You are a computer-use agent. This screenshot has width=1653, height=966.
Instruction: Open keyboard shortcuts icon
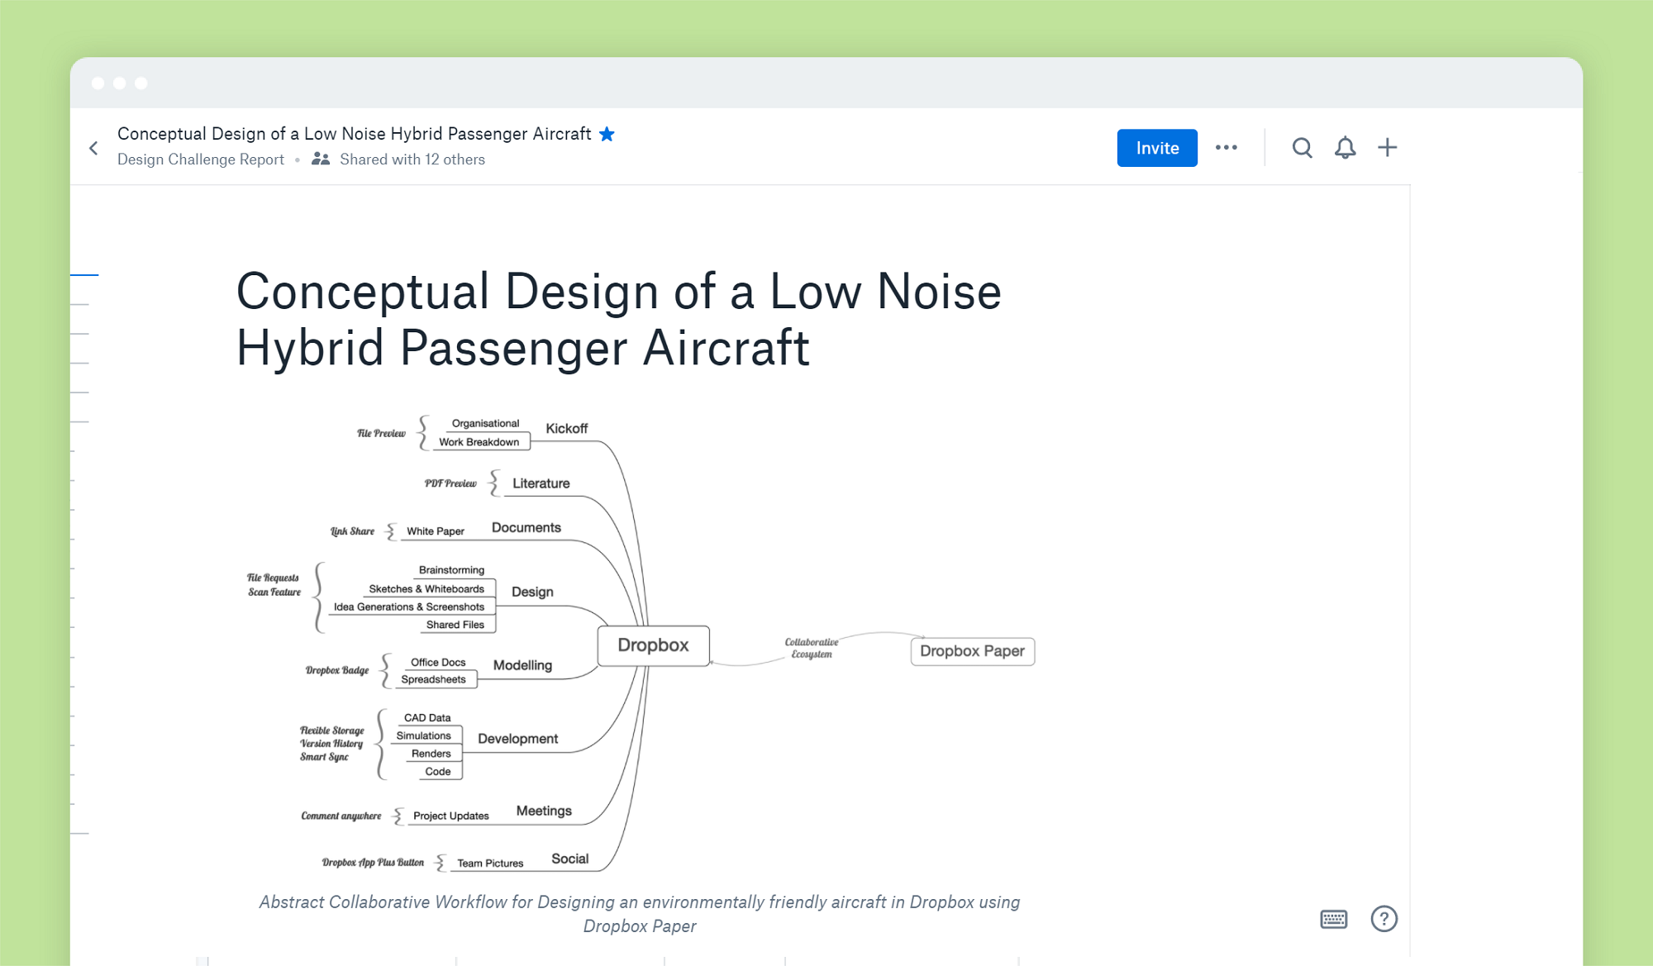[x=1334, y=919]
